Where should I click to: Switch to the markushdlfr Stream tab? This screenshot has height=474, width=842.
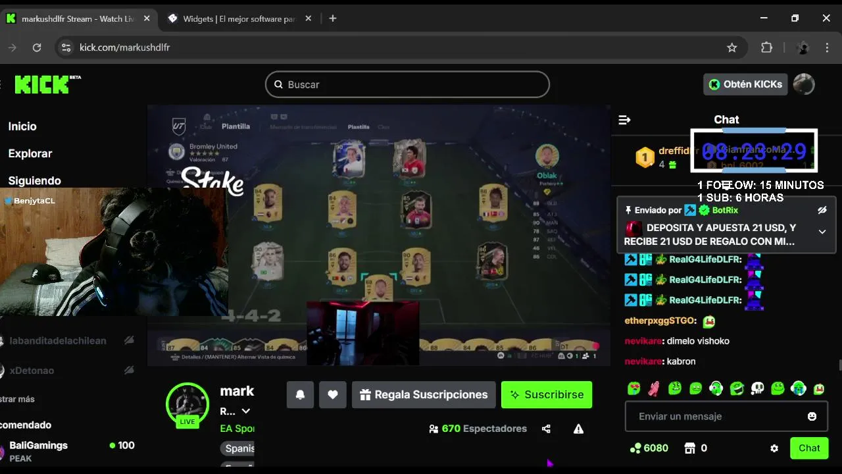pos(79,18)
